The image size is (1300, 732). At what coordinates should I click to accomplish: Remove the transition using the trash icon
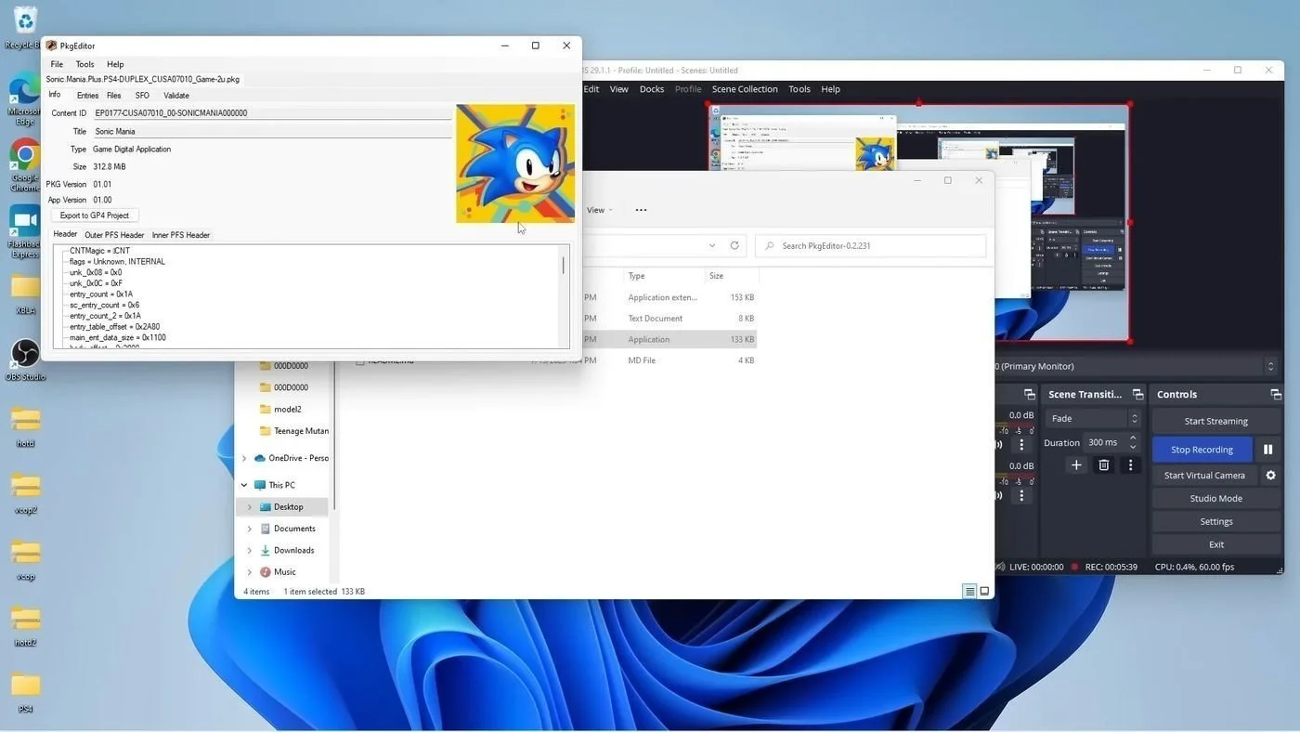[x=1104, y=465]
